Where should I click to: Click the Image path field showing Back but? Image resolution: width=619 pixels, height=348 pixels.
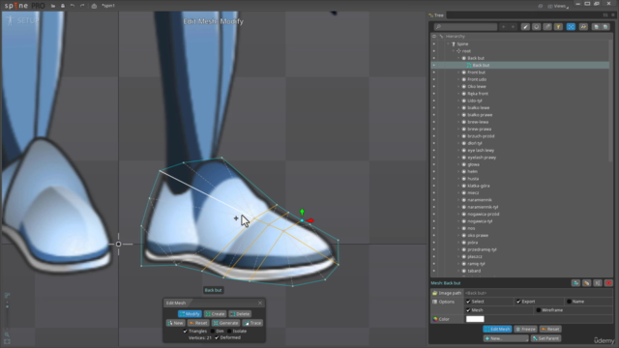(539, 293)
